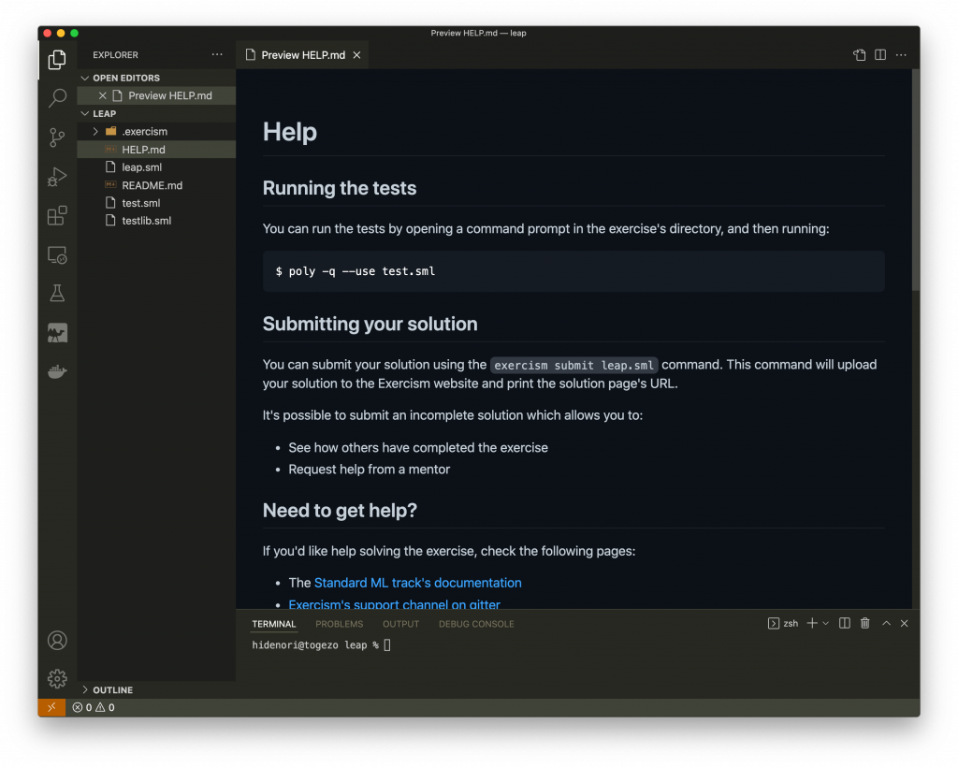Click the show source icon in editor toolbar
This screenshot has width=958, height=767.
tap(859, 55)
